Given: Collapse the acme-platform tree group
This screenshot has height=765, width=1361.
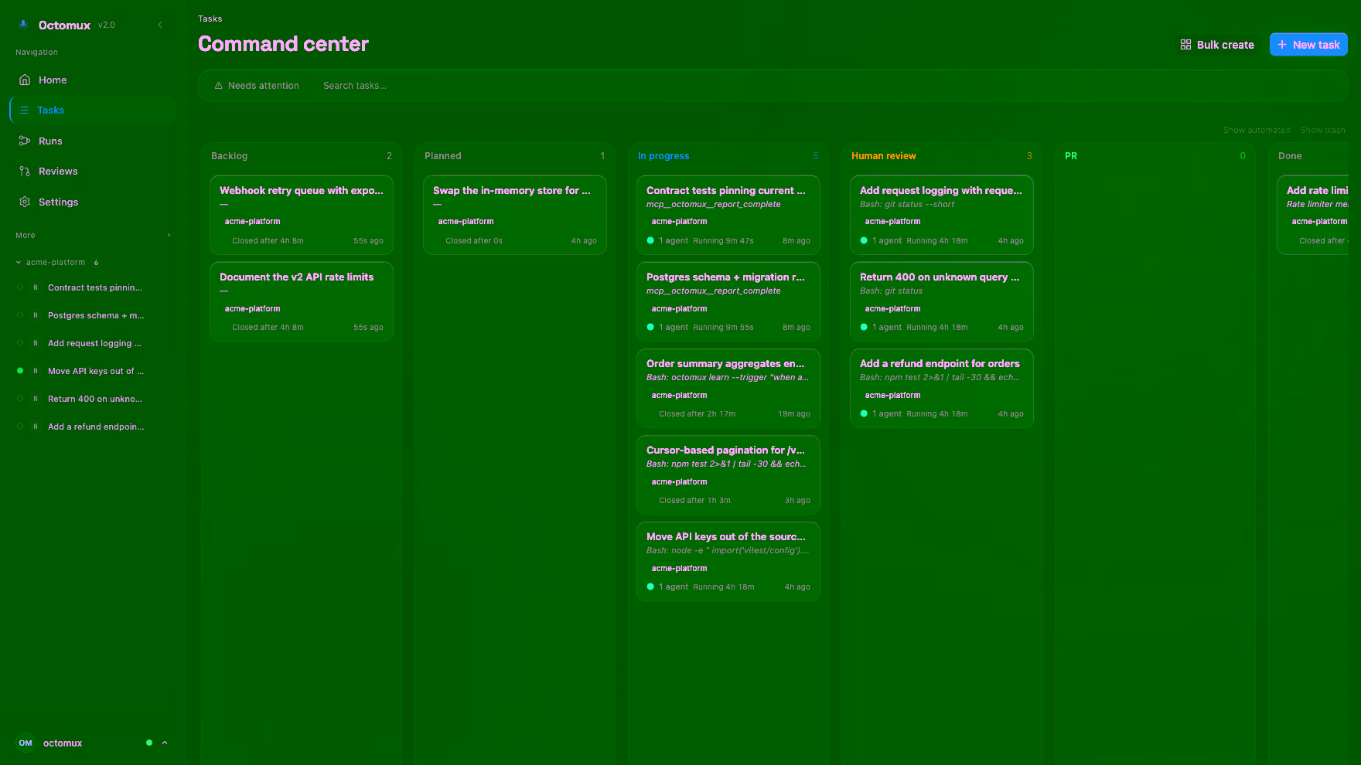Looking at the screenshot, I should coord(19,263).
